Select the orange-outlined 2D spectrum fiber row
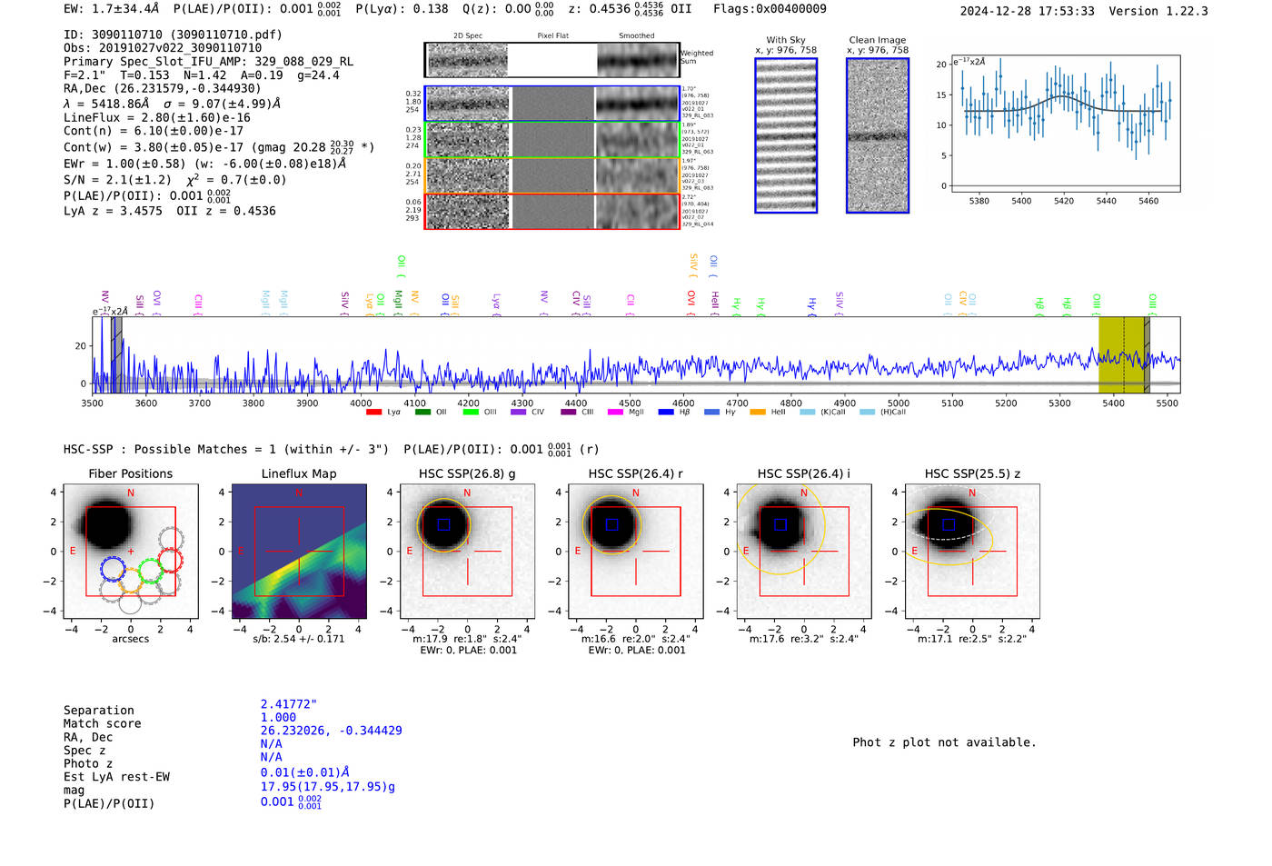 (x=552, y=175)
